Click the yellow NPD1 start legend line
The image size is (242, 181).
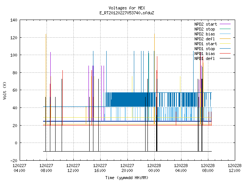225,44
